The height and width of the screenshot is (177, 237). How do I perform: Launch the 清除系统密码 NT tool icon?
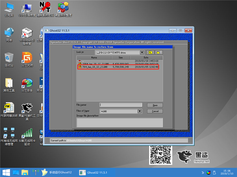click(x=45, y=9)
